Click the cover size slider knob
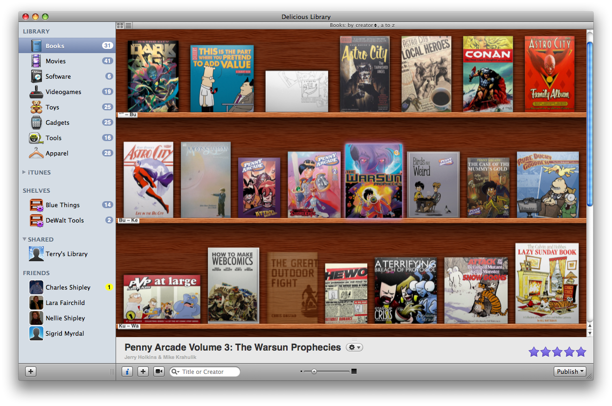The image size is (612, 406). pyautogui.click(x=314, y=371)
